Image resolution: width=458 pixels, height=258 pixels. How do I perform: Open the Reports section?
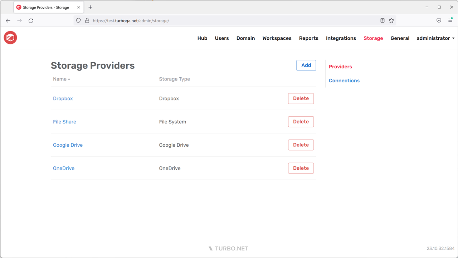[308, 38]
